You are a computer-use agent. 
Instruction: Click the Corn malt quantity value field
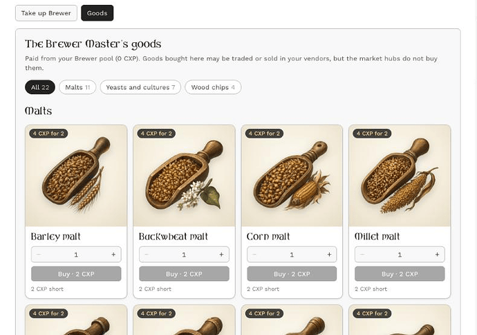292,254
